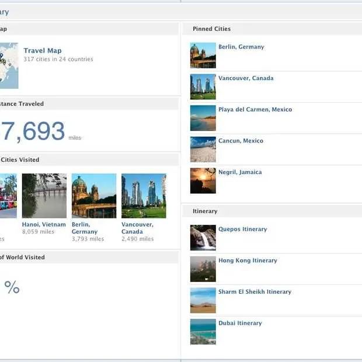The width and height of the screenshot is (362, 362).
Task: Click the large Vancouver skyline photo
Action: (144, 196)
